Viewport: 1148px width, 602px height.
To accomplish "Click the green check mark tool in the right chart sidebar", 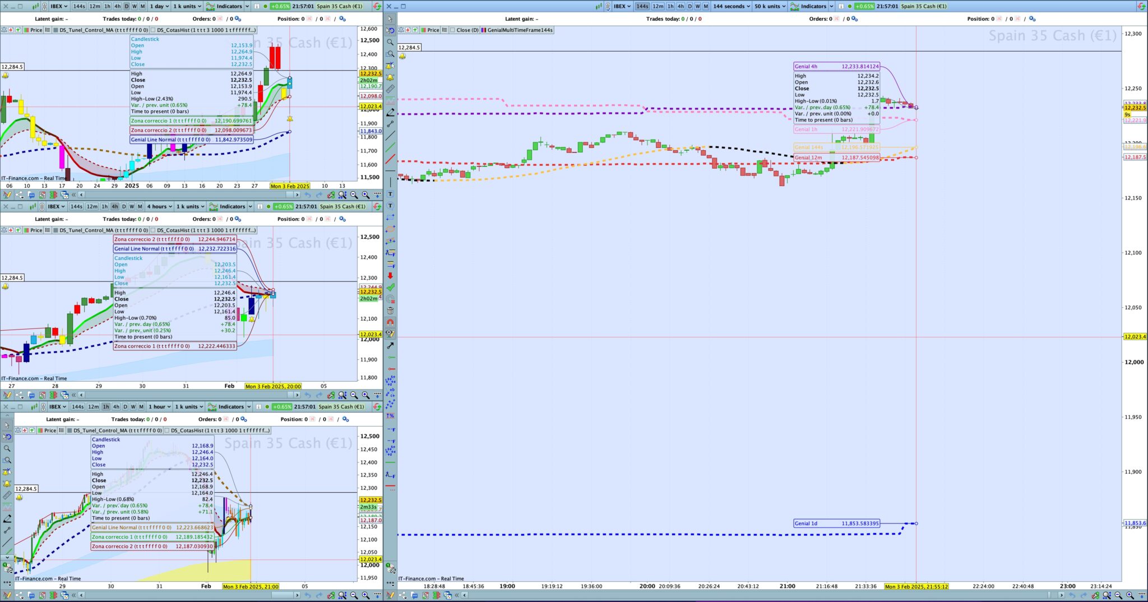I will tap(390, 287).
